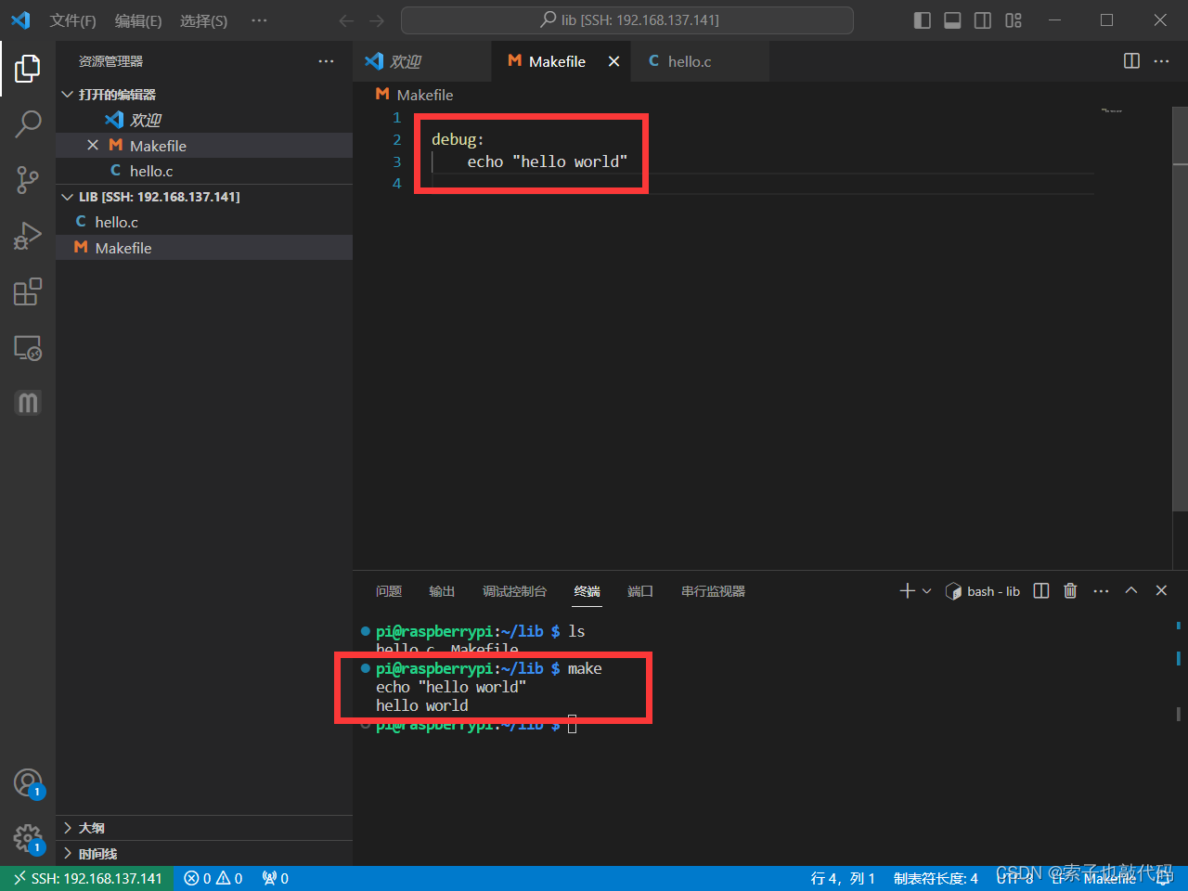The height and width of the screenshot is (891, 1188).
Task: Show the Ports panel tab
Action: (x=640, y=591)
